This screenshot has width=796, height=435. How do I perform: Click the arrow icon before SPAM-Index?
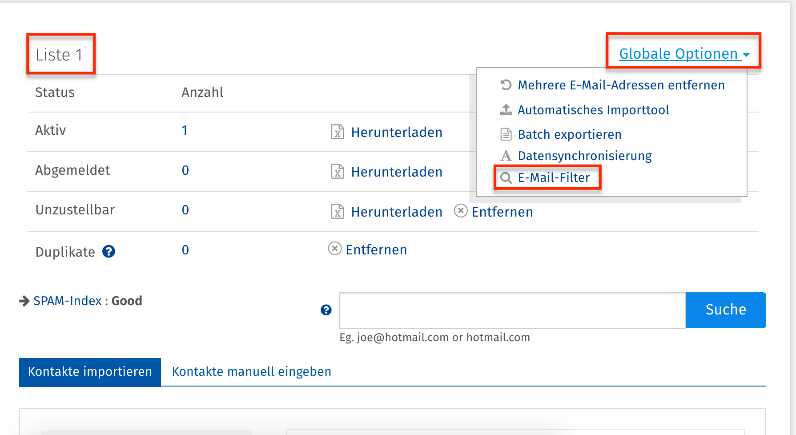(24, 302)
